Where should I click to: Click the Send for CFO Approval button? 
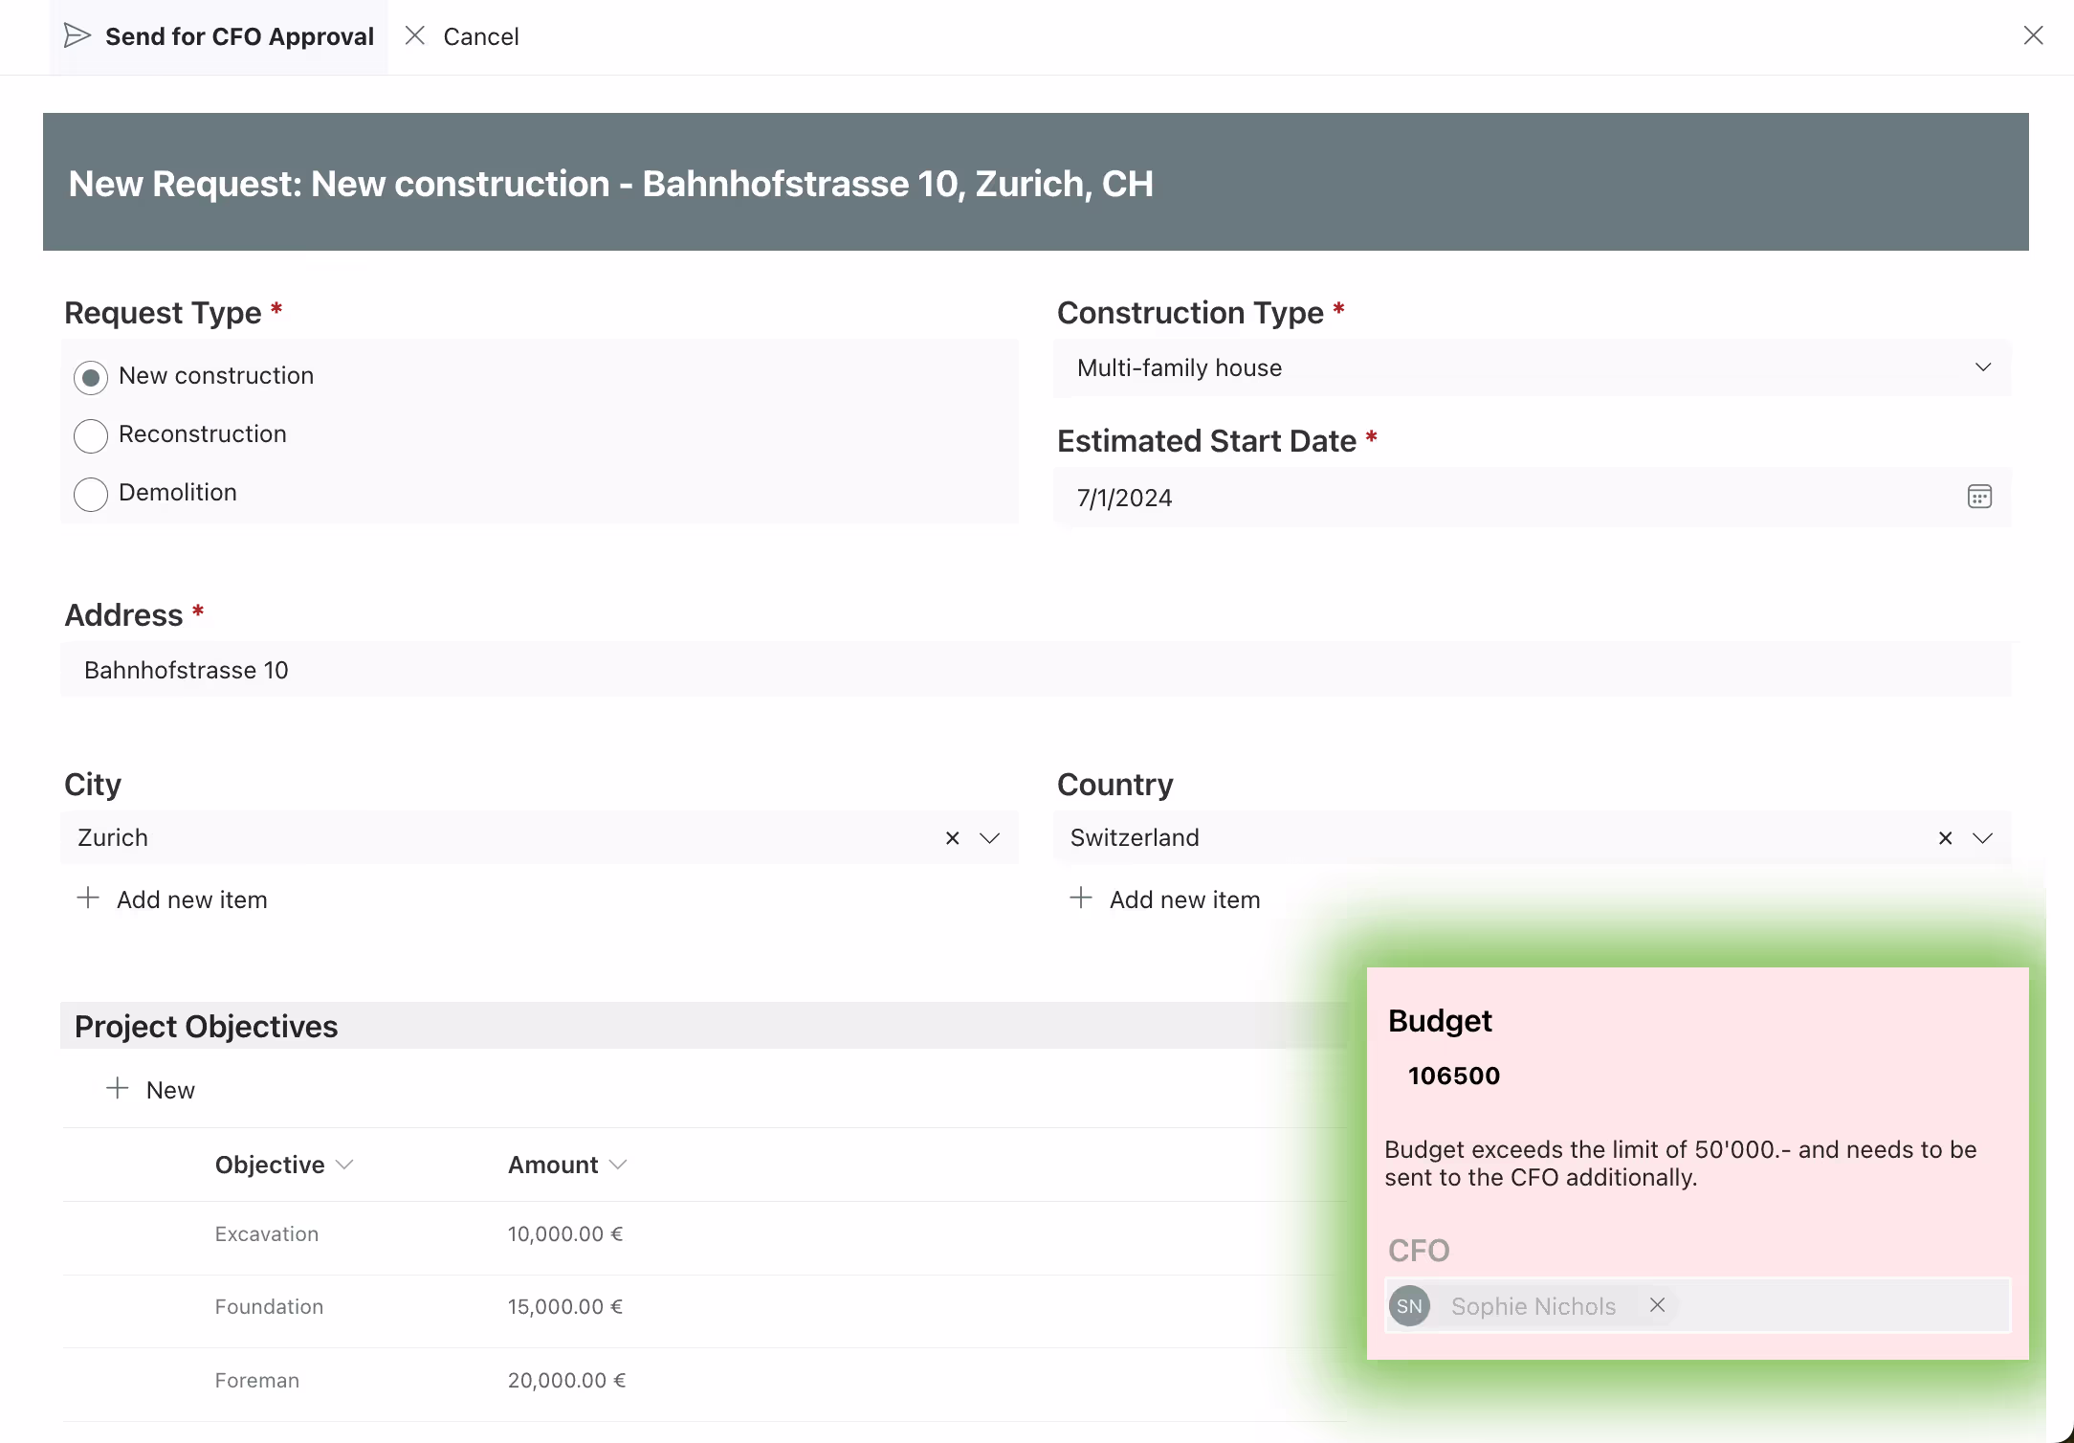click(x=219, y=36)
